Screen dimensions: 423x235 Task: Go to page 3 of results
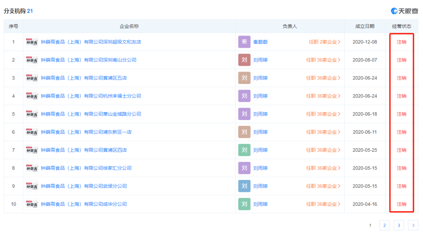point(399,225)
